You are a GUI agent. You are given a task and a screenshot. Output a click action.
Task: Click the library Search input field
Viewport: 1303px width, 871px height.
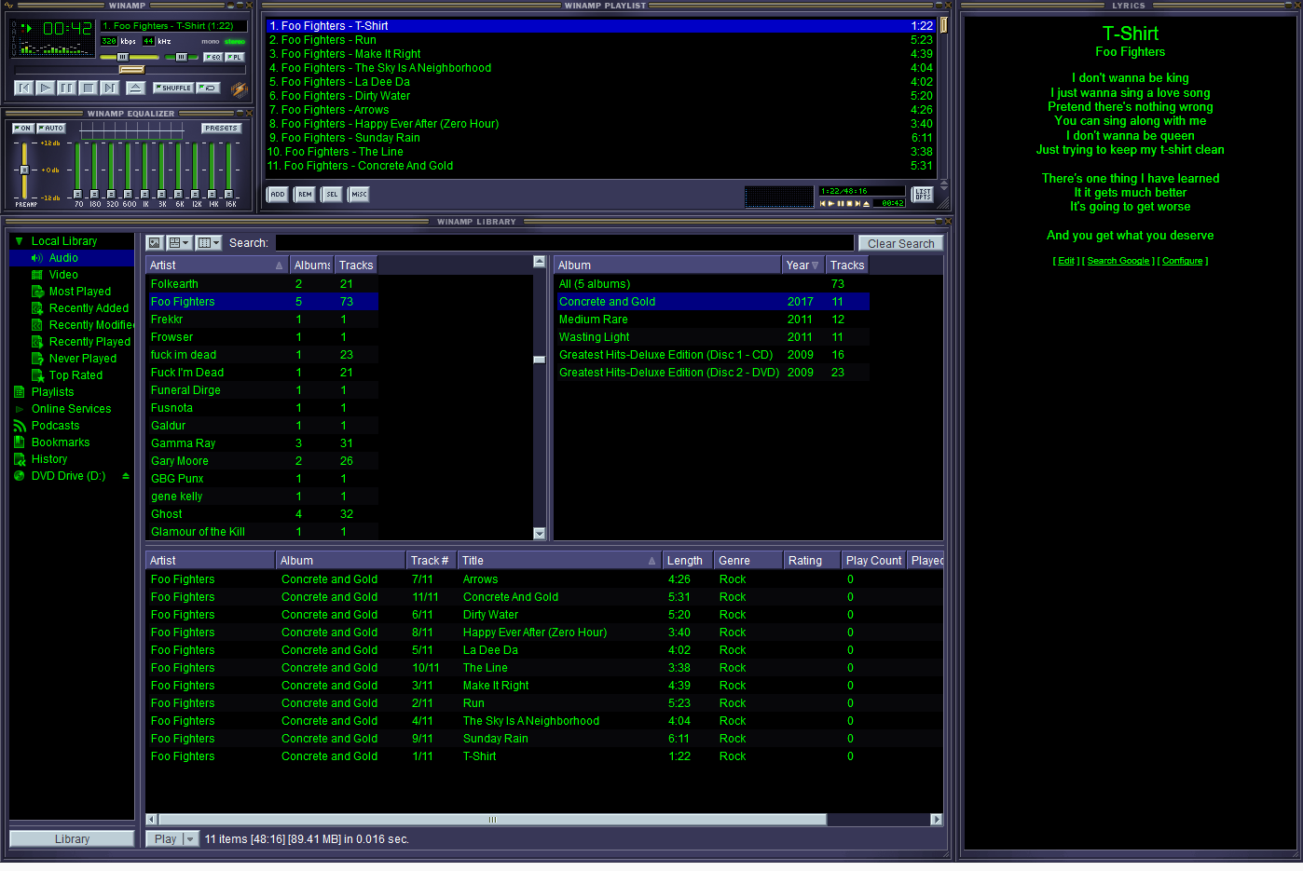coord(564,243)
